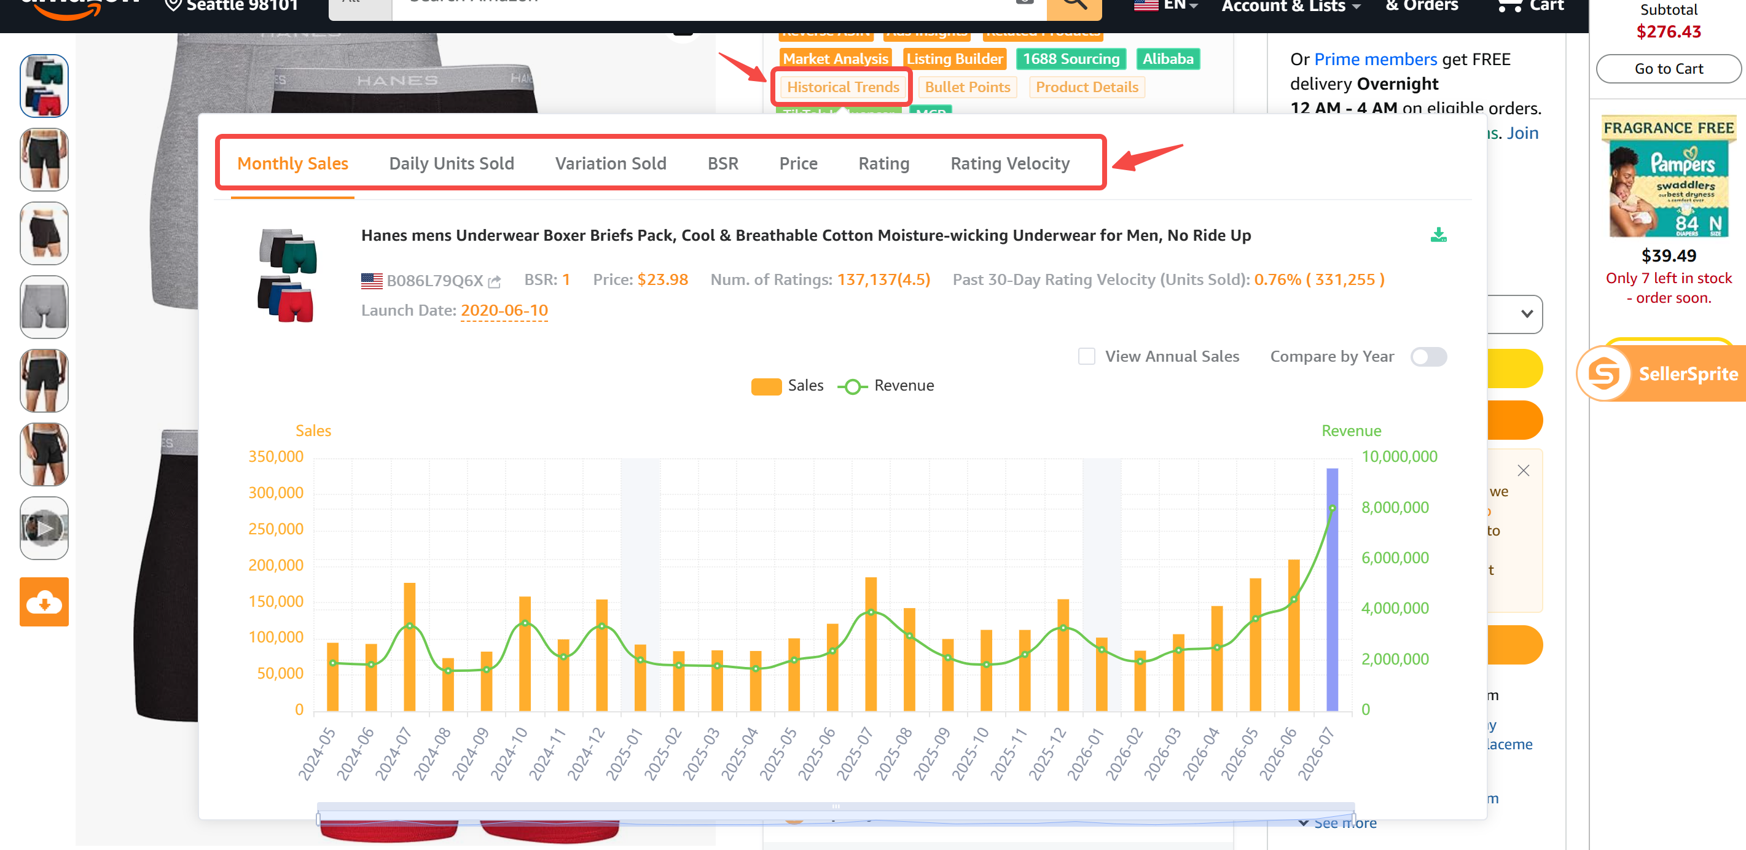This screenshot has width=1746, height=850.
Task: Follow the Prime members link
Action: (1376, 60)
